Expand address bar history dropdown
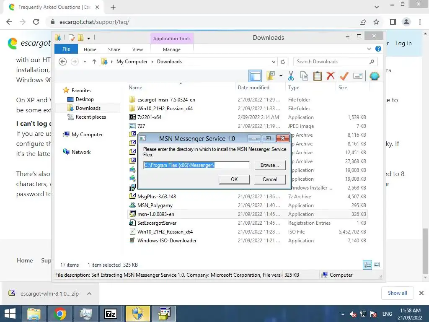The height and width of the screenshot is (322, 429). point(274,62)
